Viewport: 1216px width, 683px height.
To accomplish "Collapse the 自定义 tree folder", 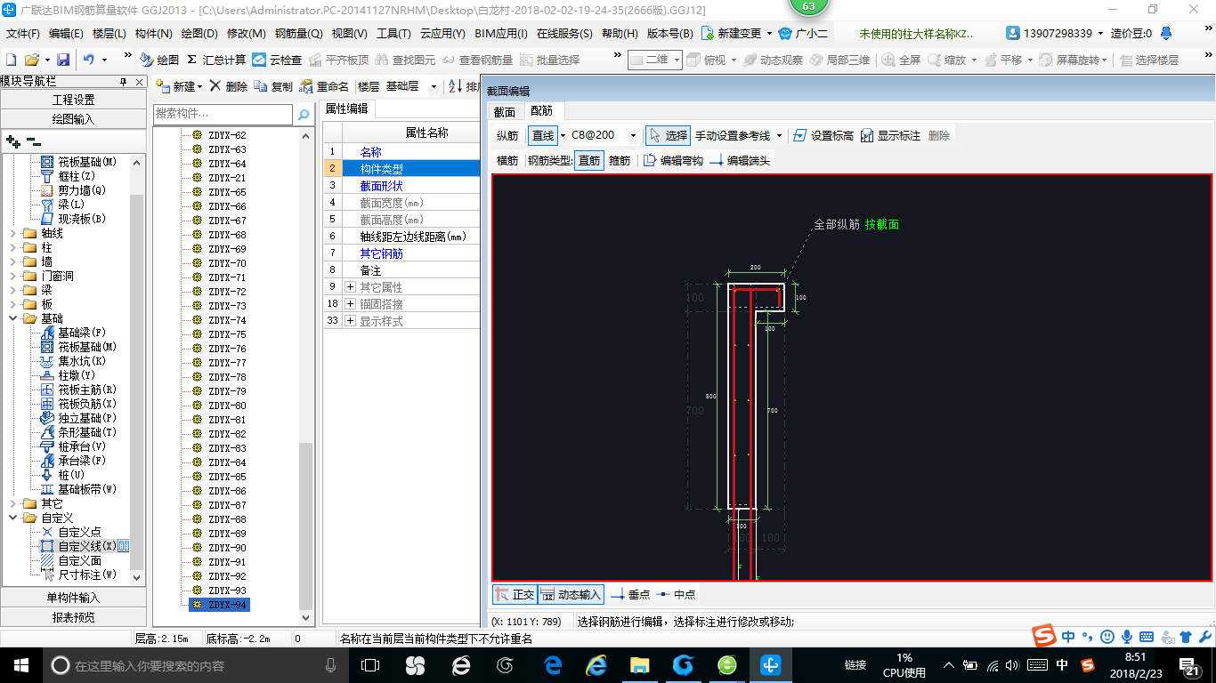I will [x=12, y=518].
